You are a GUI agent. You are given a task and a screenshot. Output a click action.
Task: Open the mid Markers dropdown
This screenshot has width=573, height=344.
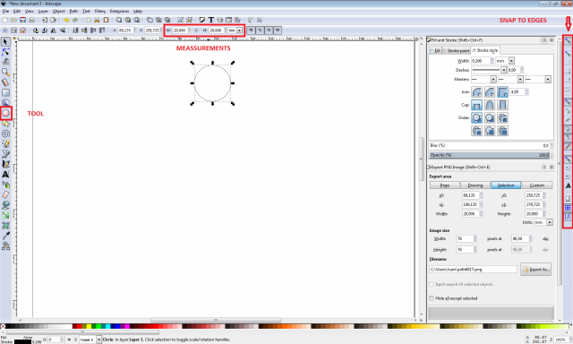(x=520, y=80)
